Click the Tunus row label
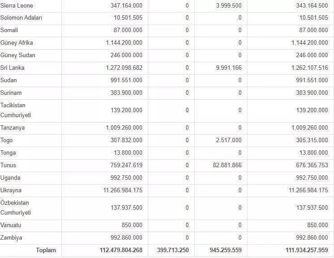 (9, 165)
